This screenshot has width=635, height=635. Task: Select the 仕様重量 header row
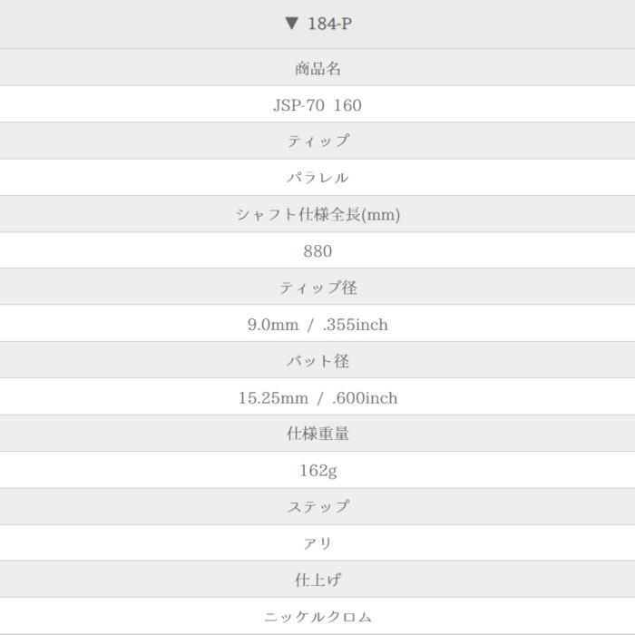click(x=317, y=434)
